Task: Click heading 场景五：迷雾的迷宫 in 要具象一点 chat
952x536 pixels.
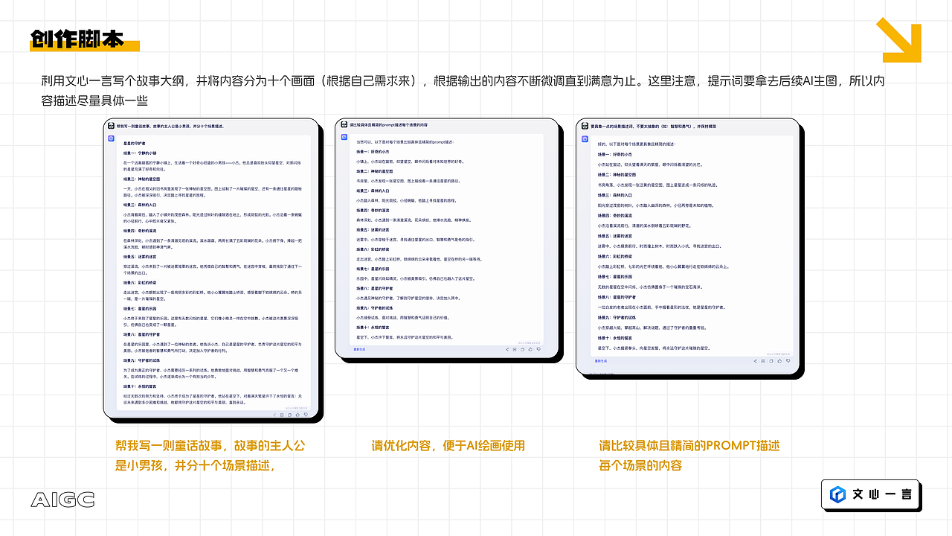Action: pyautogui.click(x=614, y=235)
